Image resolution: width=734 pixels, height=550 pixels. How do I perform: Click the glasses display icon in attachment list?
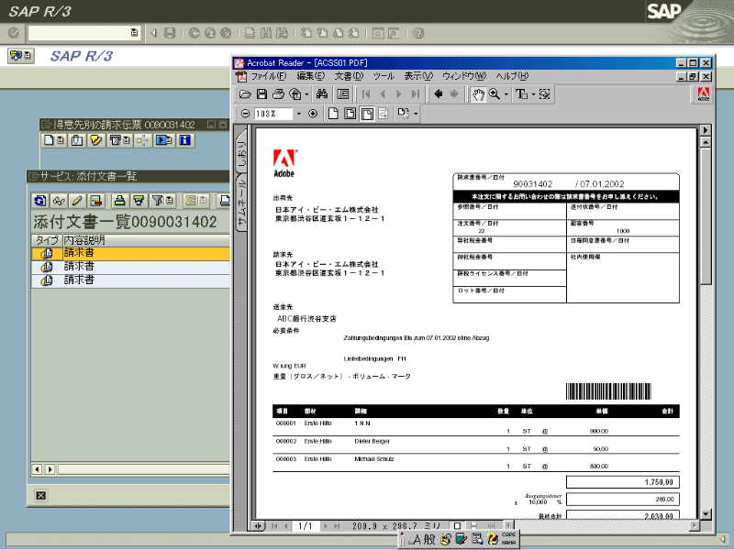pyautogui.click(x=58, y=201)
